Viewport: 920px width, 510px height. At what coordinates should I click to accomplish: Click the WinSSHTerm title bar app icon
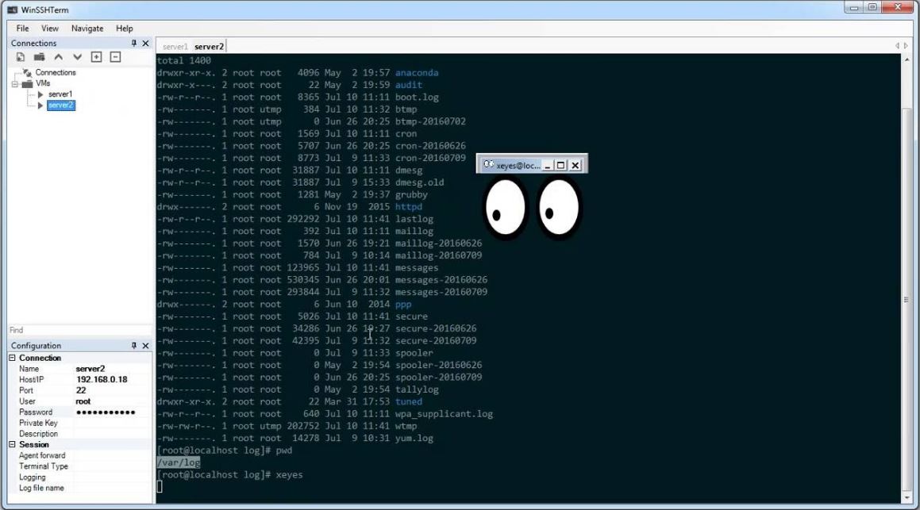(x=13, y=10)
